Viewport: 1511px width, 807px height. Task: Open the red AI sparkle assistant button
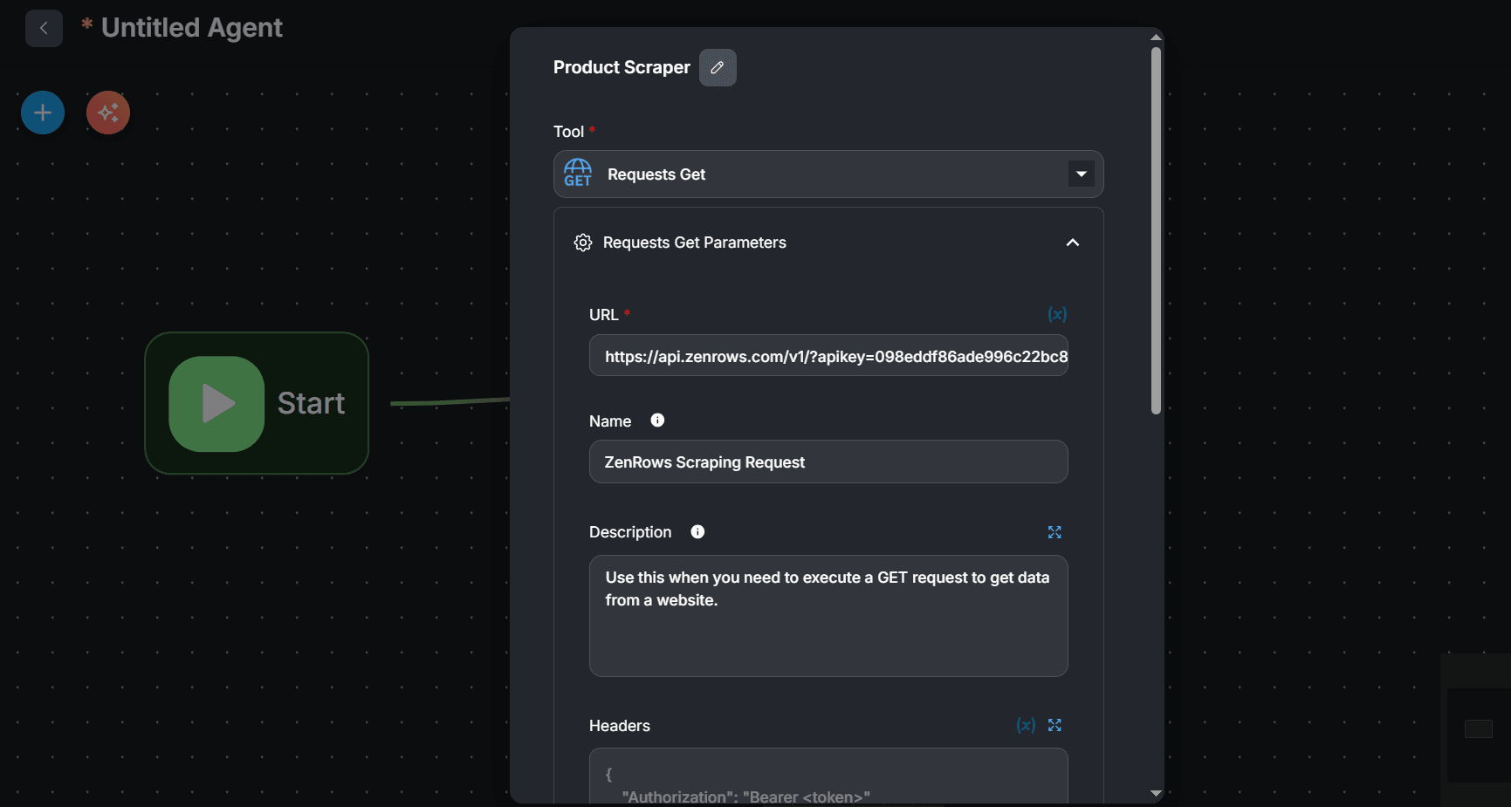(108, 113)
